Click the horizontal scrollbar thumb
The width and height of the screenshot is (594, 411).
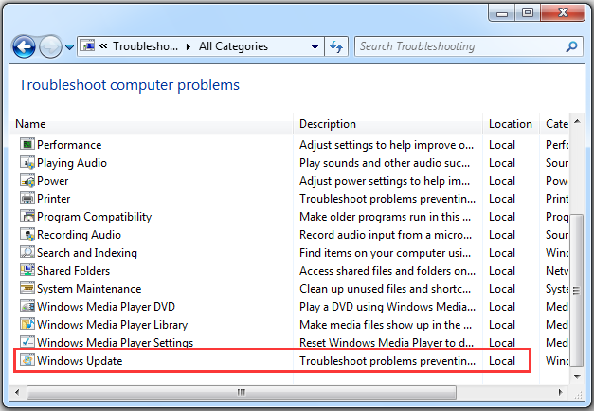(x=242, y=392)
